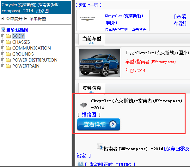Click the 菜单折叠 collapse-menu option
This screenshot has height=167, width=190.
pos(38,19)
